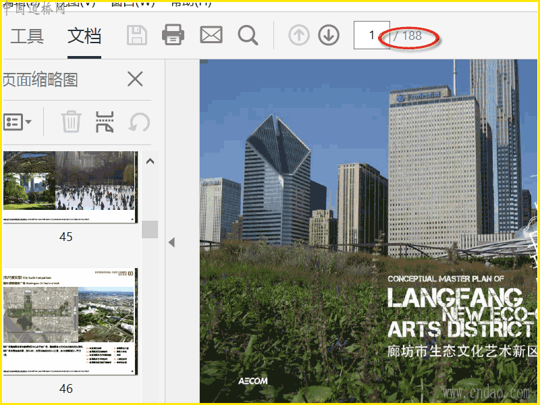
Task: Close the 页面缩略图 panel
Action: point(135,79)
